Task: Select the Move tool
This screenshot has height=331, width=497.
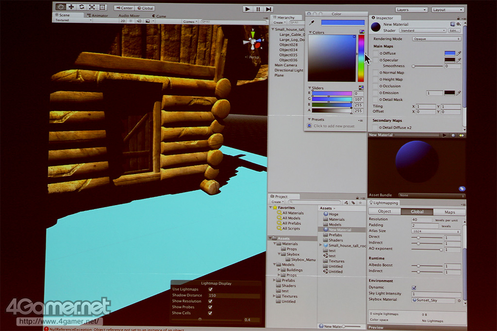Action: click(x=71, y=7)
